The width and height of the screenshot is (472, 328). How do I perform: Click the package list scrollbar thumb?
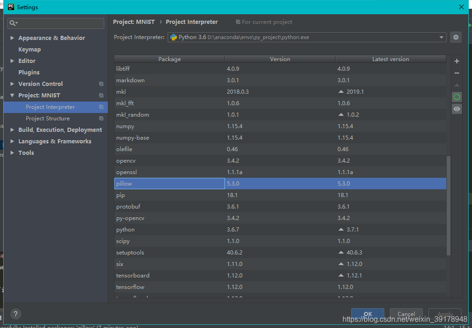tap(449, 205)
